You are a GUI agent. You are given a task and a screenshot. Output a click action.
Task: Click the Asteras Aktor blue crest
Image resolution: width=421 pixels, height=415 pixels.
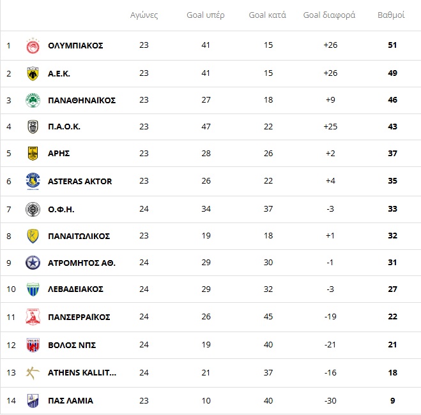tap(33, 181)
